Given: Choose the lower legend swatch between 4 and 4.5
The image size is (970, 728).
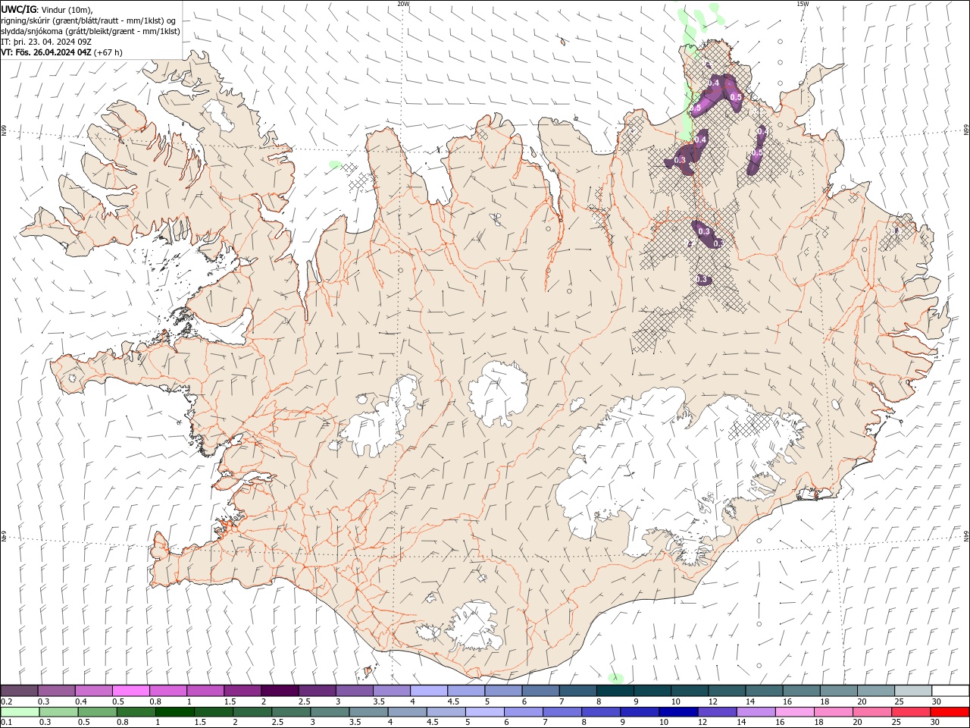Looking at the screenshot, I should click(x=407, y=712).
